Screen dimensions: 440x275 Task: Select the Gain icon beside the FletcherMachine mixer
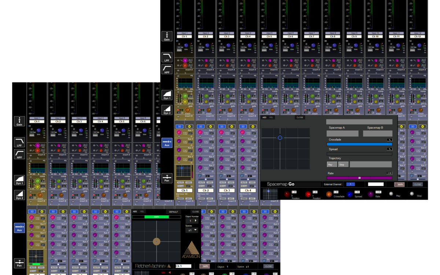19,121
